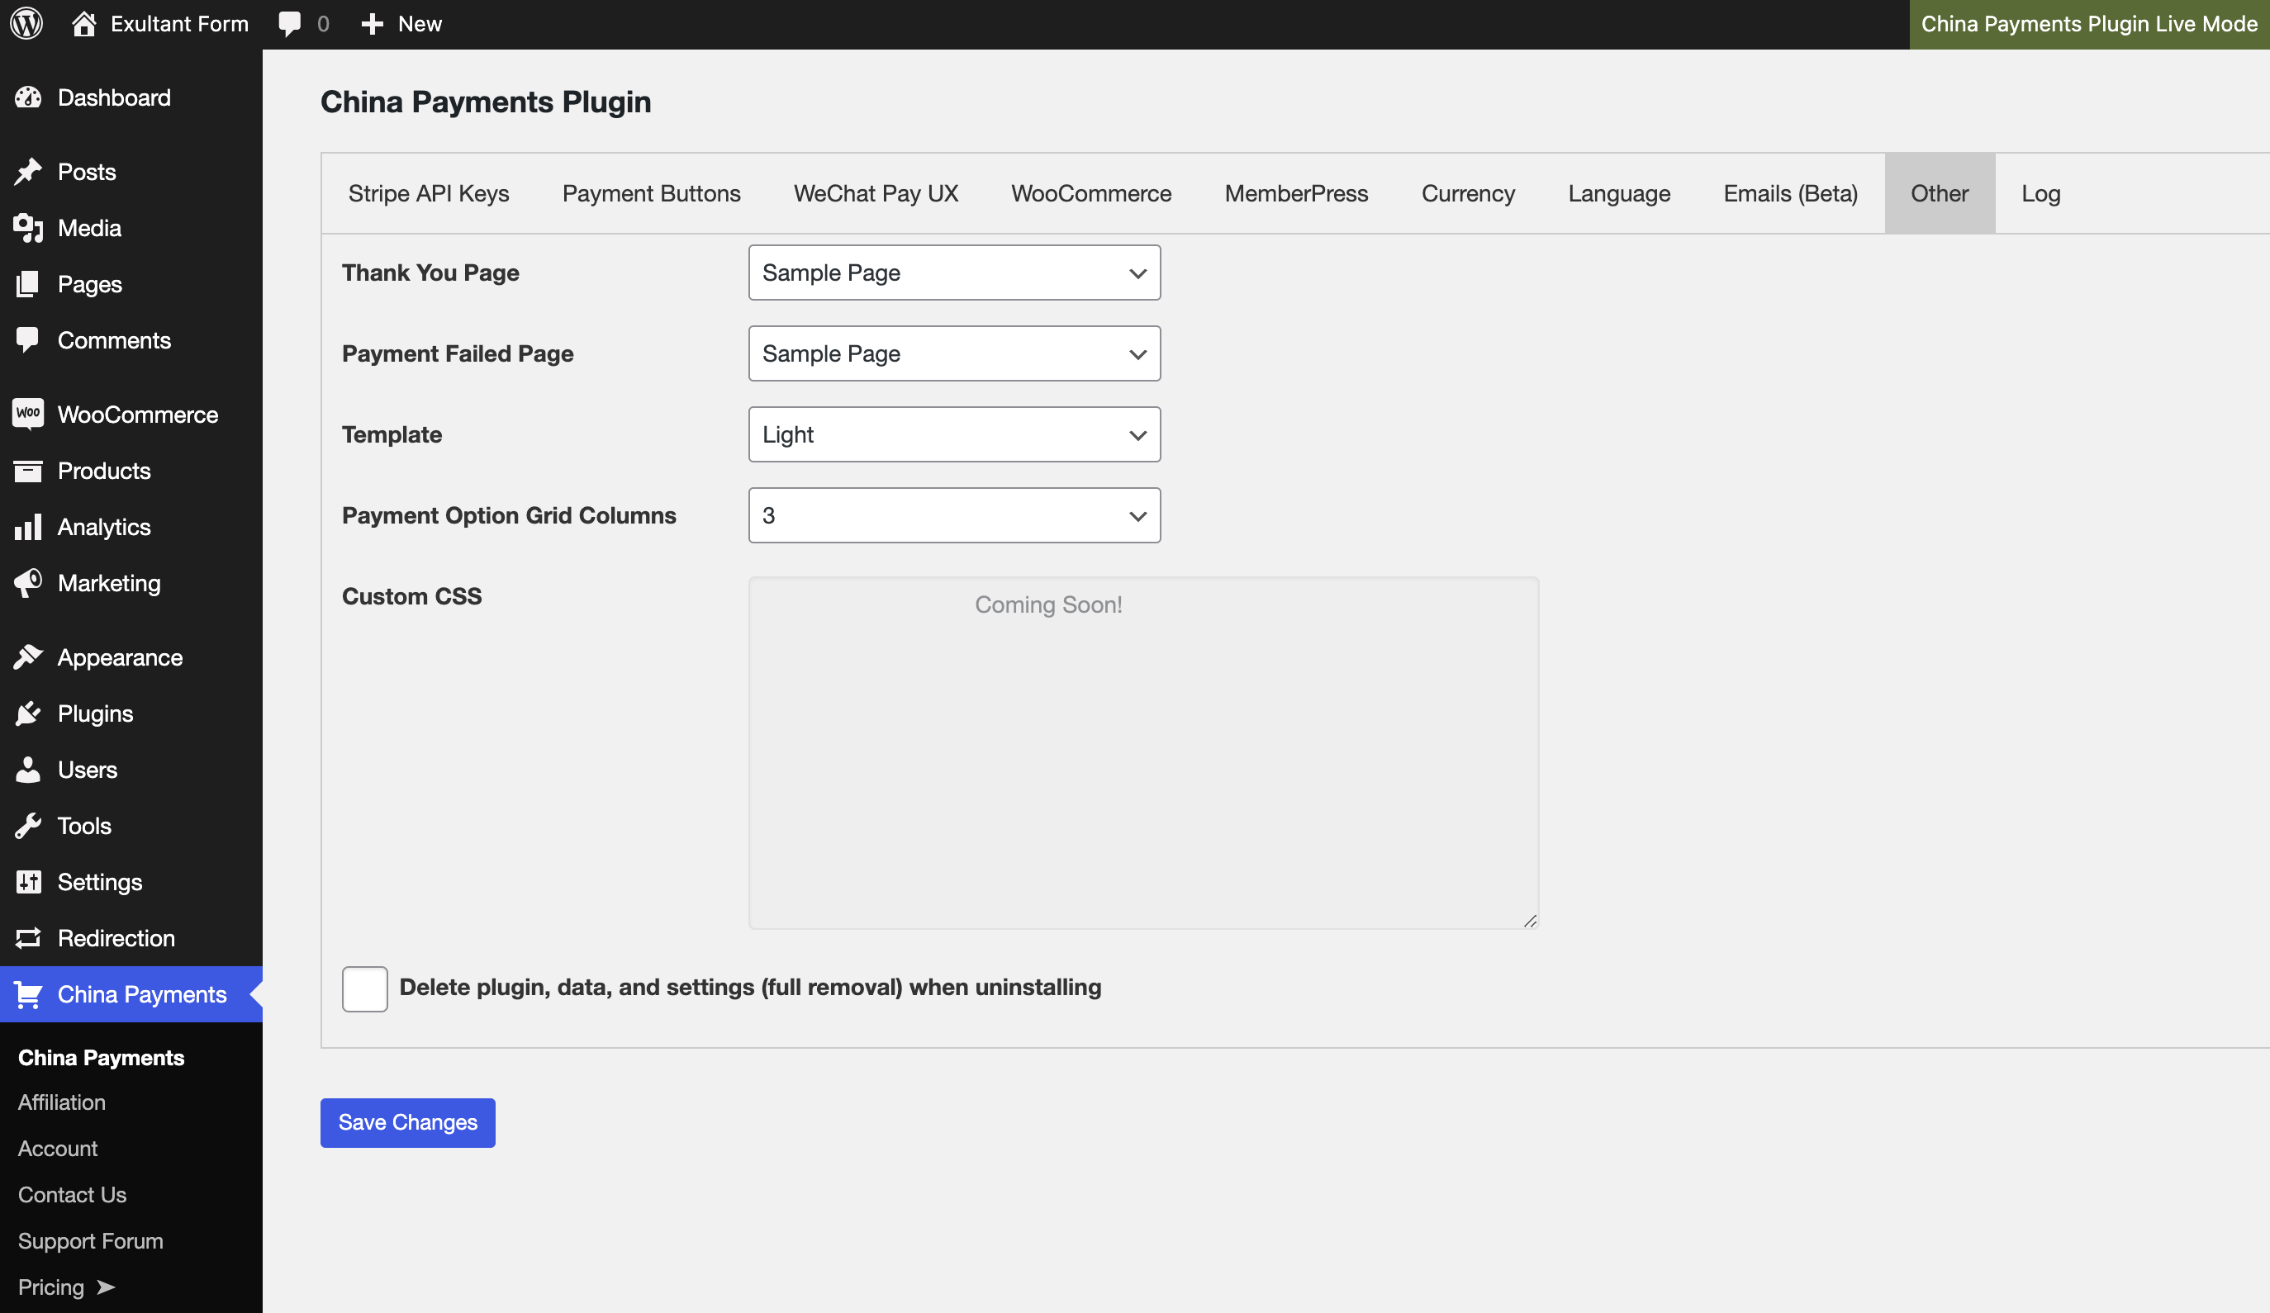Viewport: 2270px width, 1313px height.
Task: Click the Dashboard gauge icon
Action: click(x=28, y=97)
